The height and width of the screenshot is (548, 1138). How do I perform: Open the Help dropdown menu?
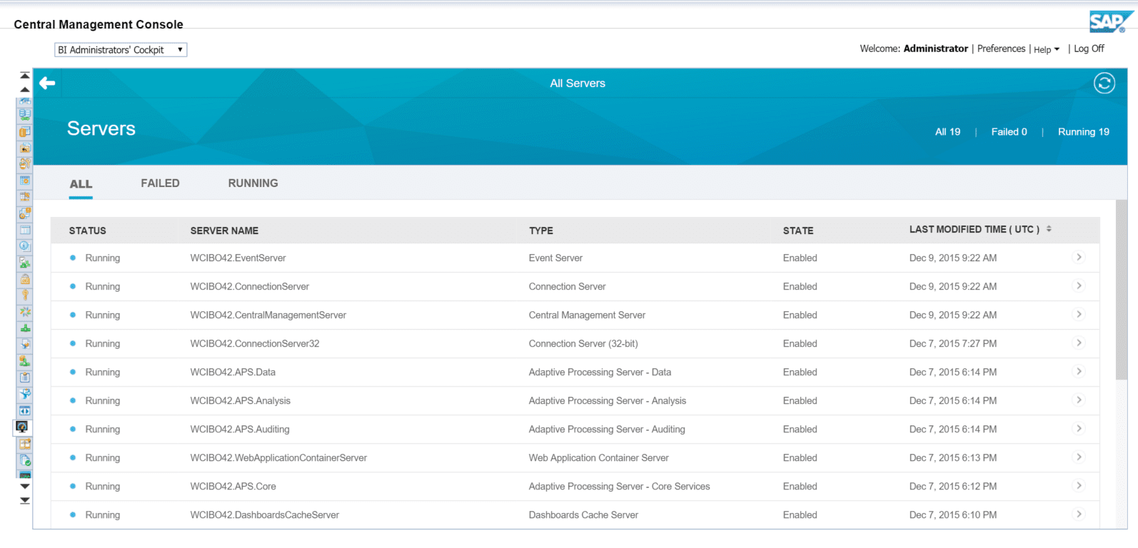click(x=1047, y=49)
